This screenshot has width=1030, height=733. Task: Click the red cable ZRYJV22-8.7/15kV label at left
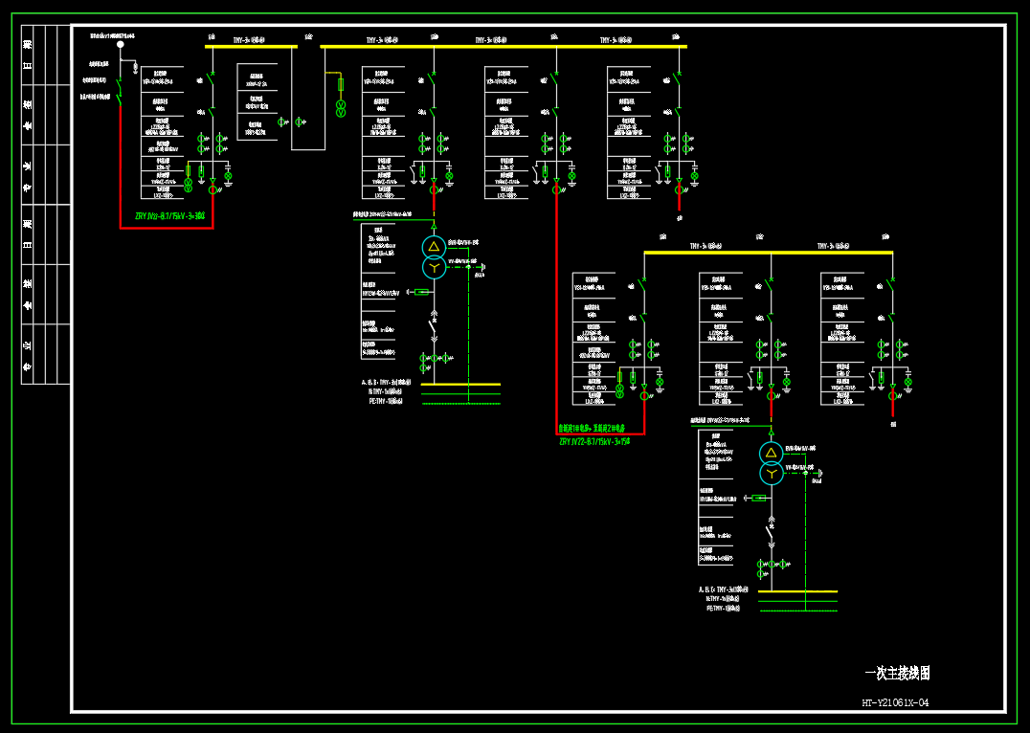pos(170,215)
